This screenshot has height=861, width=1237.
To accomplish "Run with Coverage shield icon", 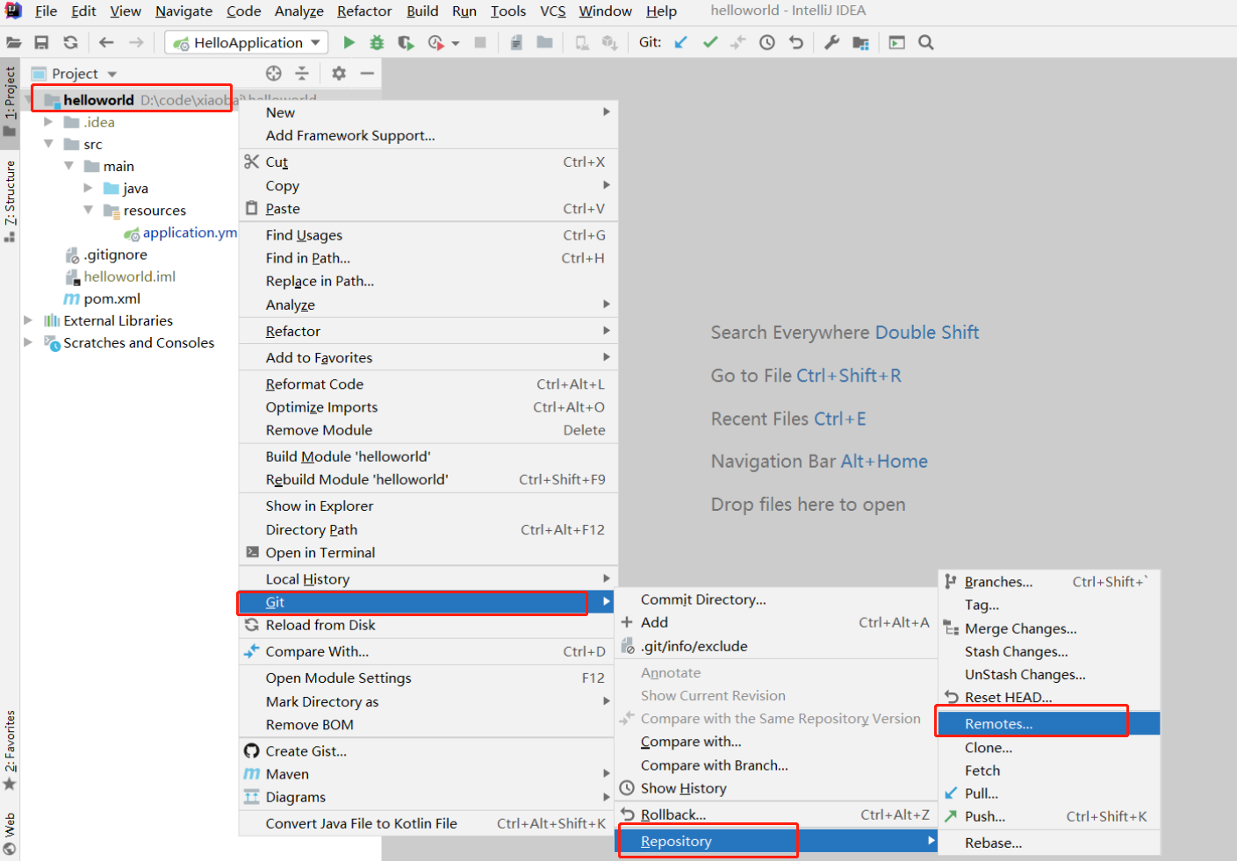I will point(406,42).
